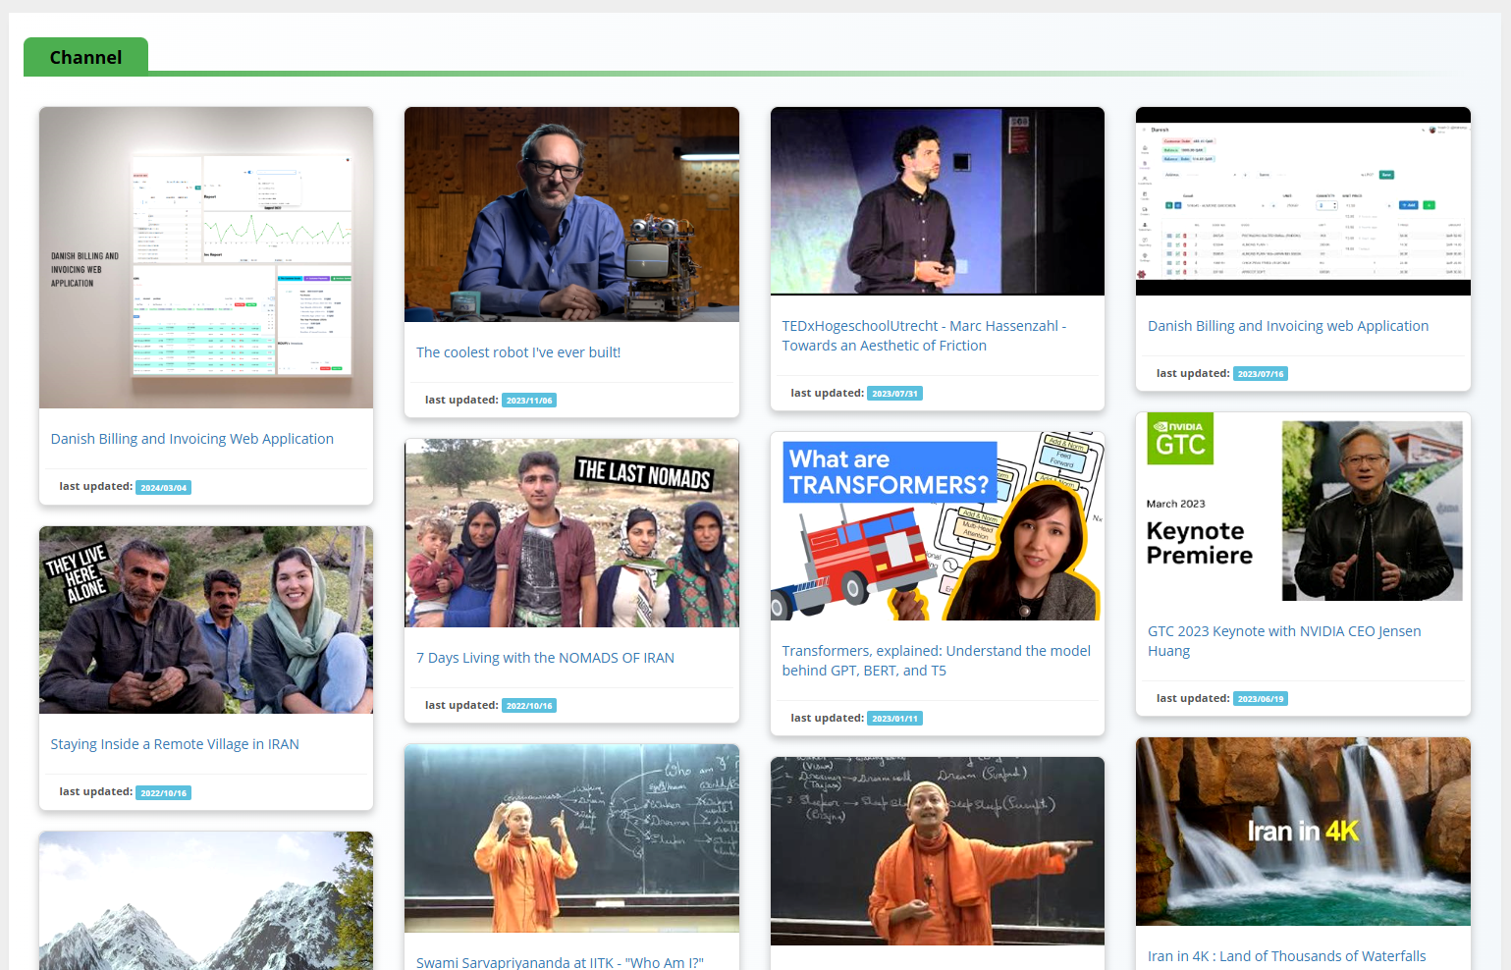
Task: Open The coolest robot I've ever built!
Action: [518, 352]
